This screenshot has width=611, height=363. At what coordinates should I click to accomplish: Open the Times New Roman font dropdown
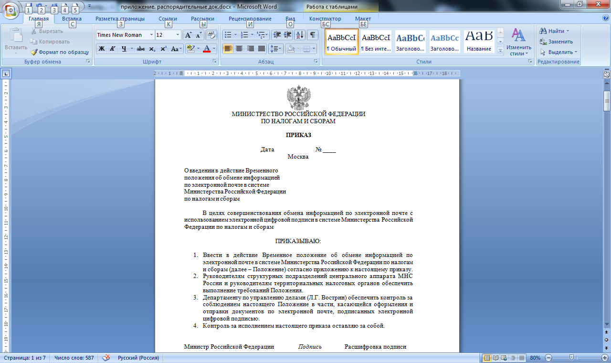(151, 35)
